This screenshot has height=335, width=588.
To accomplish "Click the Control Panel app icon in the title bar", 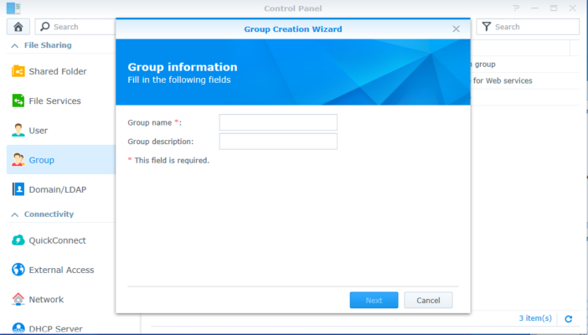I will point(13,8).
